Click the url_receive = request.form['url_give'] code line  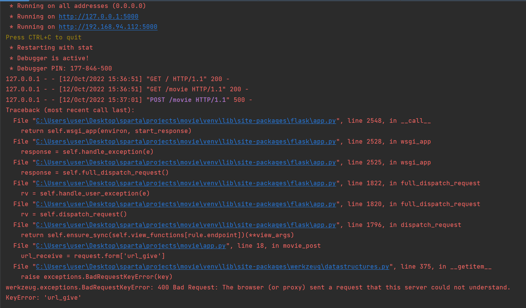pos(93,256)
